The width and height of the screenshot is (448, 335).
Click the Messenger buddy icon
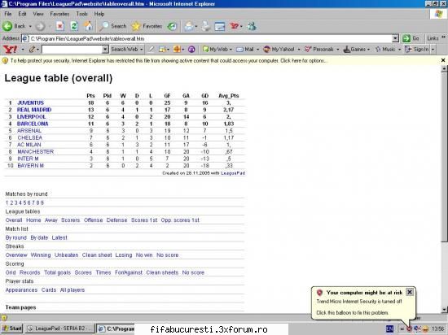252,26
